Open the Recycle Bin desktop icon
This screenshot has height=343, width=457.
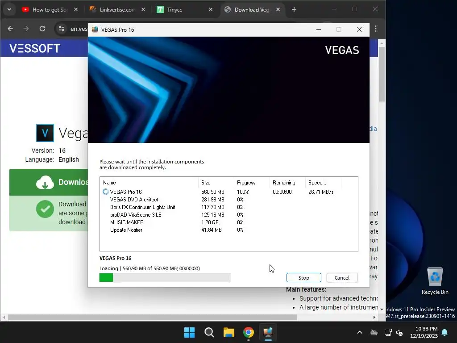tap(435, 280)
